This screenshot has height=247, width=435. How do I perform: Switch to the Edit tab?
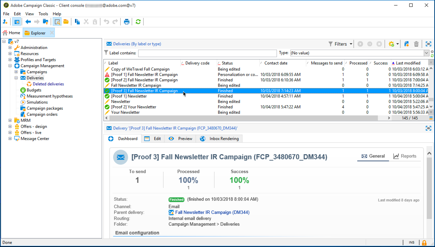[152, 139]
